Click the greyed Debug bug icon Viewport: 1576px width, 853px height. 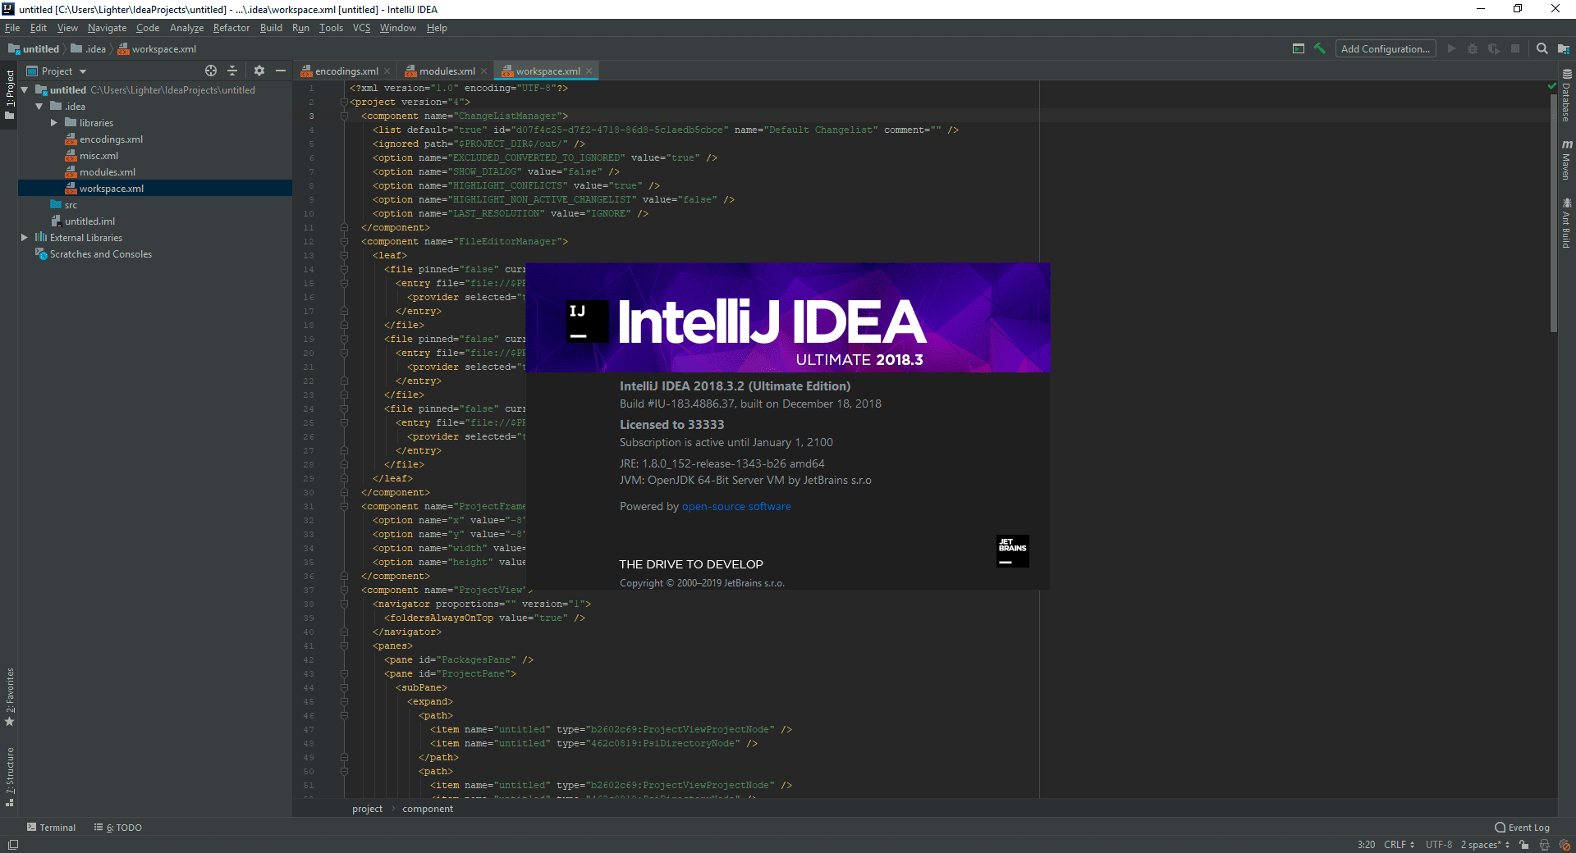tap(1473, 48)
